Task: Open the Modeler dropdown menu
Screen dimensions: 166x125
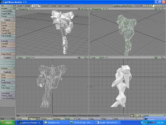Action: click(x=8, y=8)
